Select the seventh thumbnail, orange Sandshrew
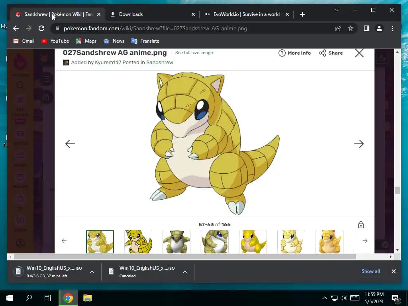 pyautogui.click(x=330, y=241)
